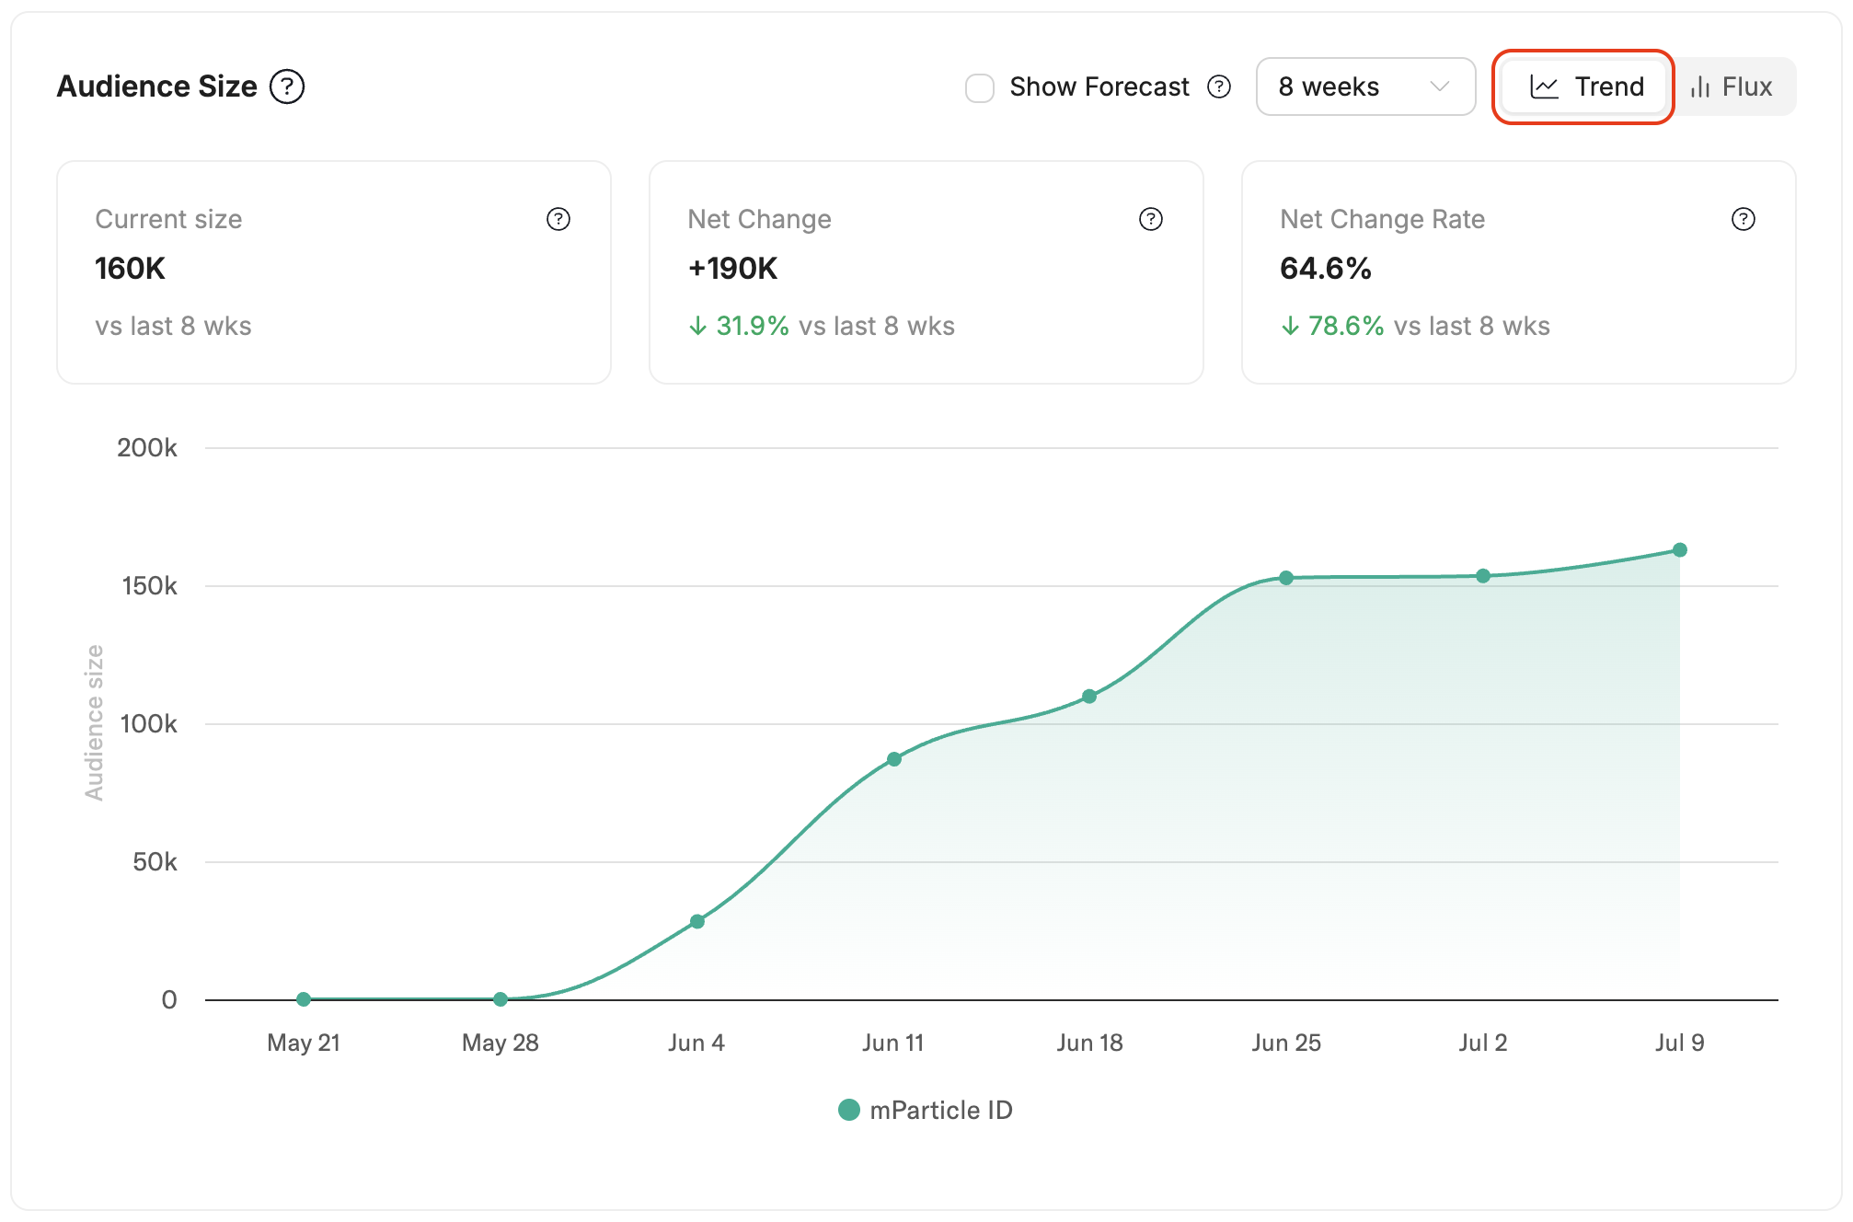Switch to the Trend view tab
Viewport: 1853px width, 1222px height.
(x=1584, y=86)
